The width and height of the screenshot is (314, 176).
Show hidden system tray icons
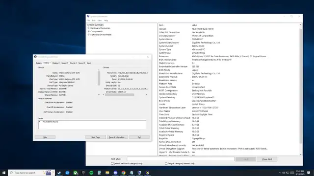280,173
